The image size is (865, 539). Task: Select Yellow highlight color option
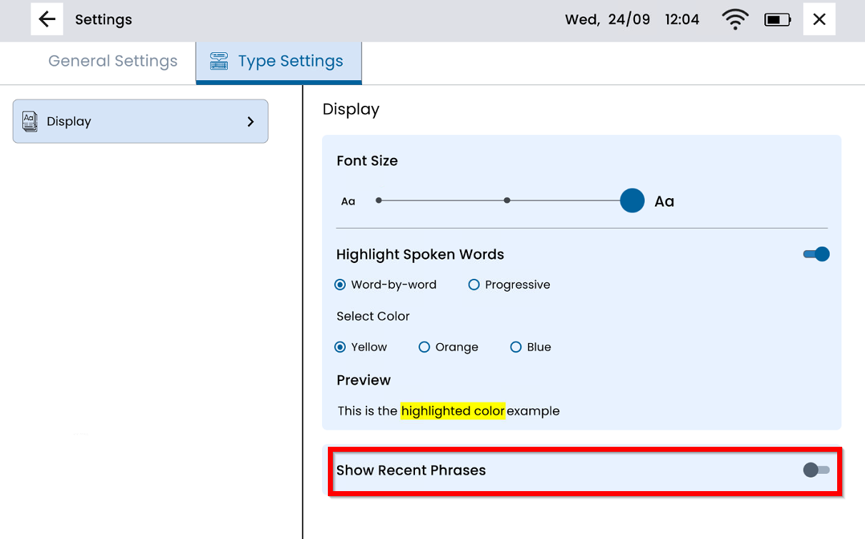341,347
